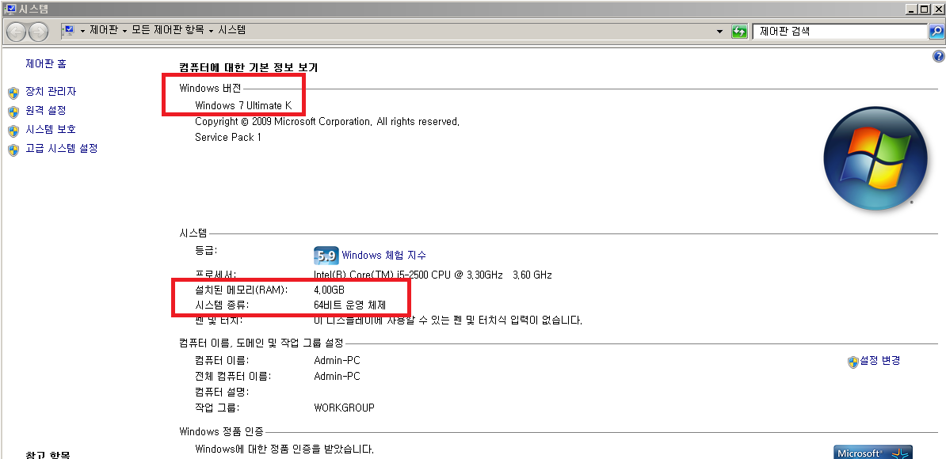Open 고급 시스템 설정 from the sidebar
This screenshot has height=459, width=946.
(x=62, y=148)
